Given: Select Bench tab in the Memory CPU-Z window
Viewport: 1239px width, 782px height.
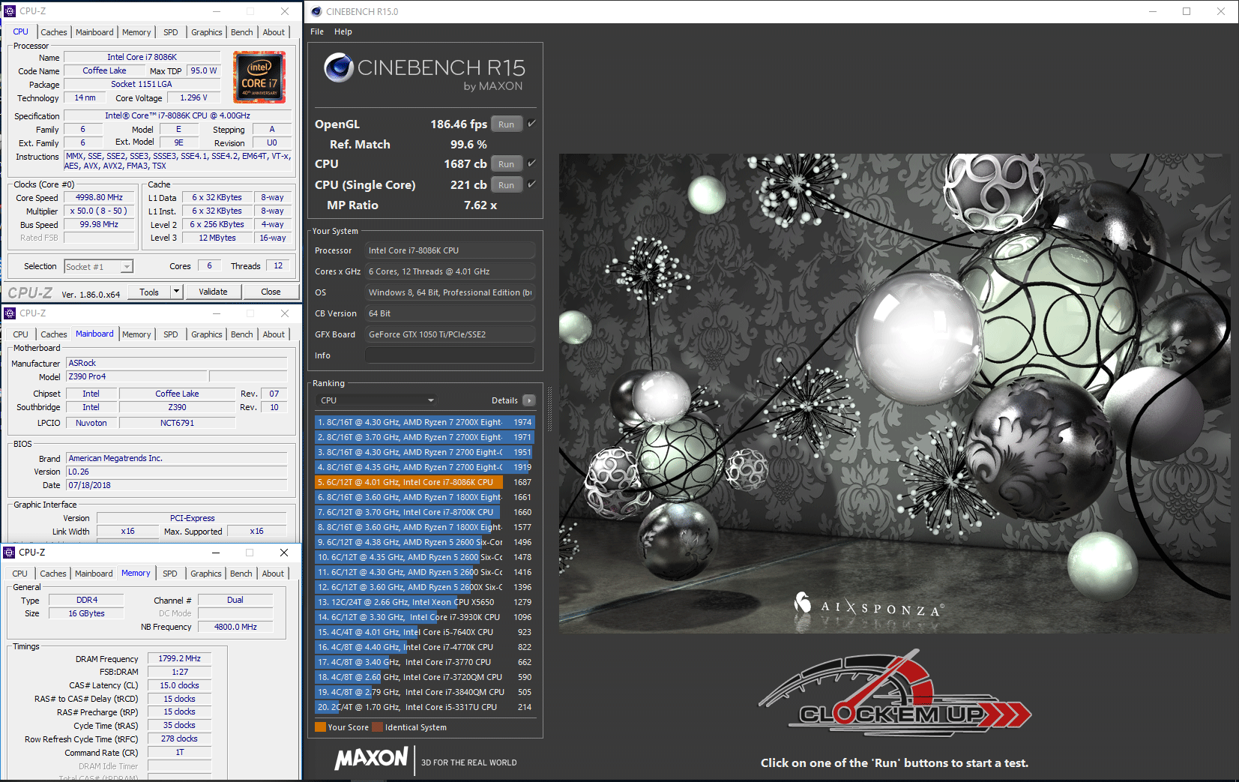Looking at the screenshot, I should 241,574.
